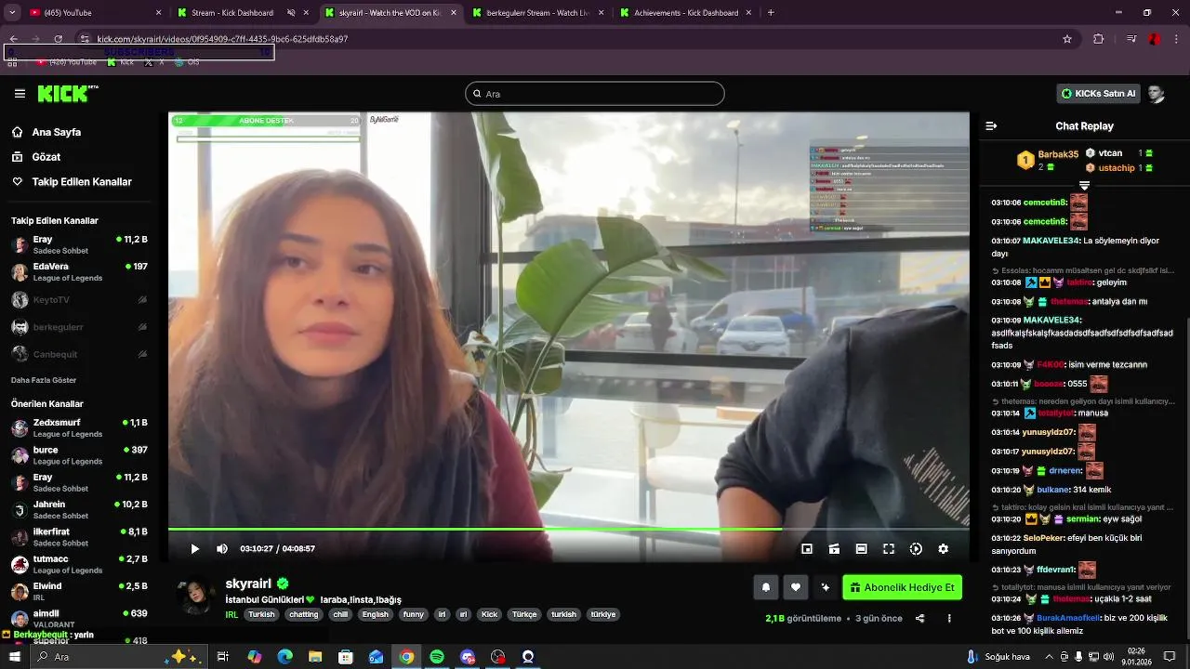1190x669 pixels.
Task: Focus the Ara search field
Action: (594, 94)
